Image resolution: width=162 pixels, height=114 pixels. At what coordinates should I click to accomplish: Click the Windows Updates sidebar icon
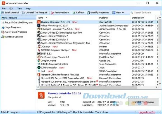pos(3,37)
